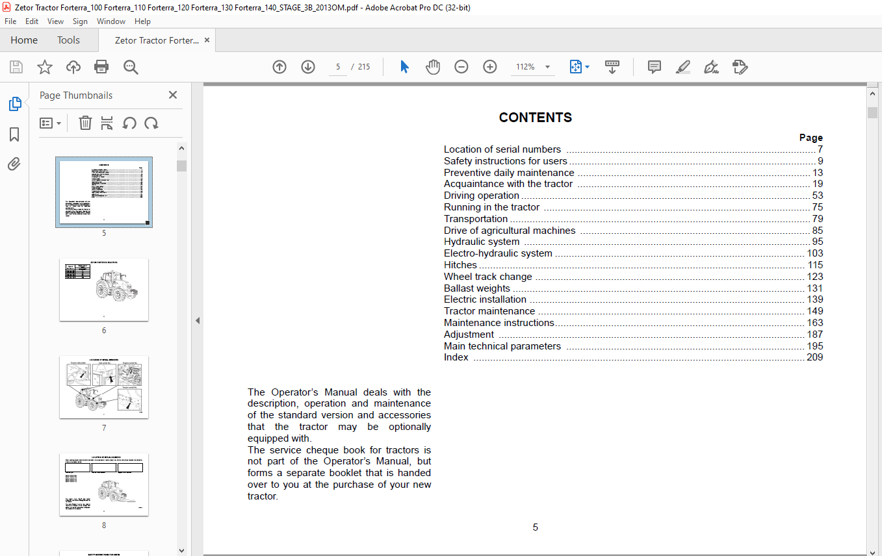Open the Sign menu
This screenshot has height=556, width=882.
coord(81,21)
